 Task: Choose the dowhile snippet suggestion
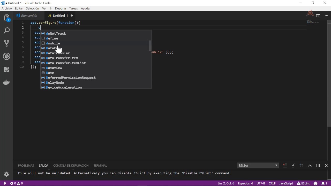(x=96, y=43)
